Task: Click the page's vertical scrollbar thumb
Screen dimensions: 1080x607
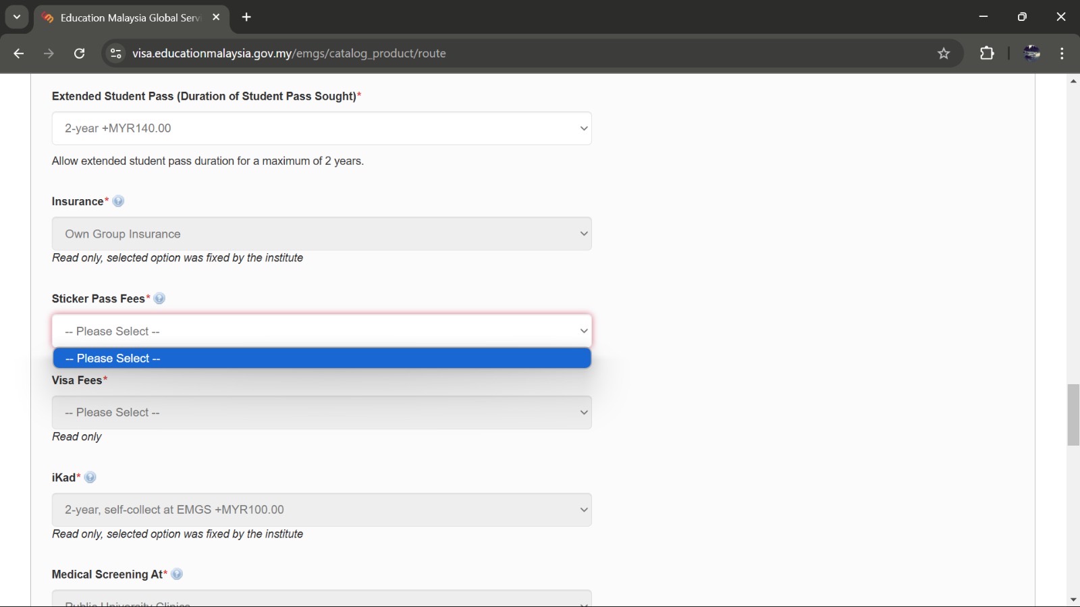Action: 1073,415
